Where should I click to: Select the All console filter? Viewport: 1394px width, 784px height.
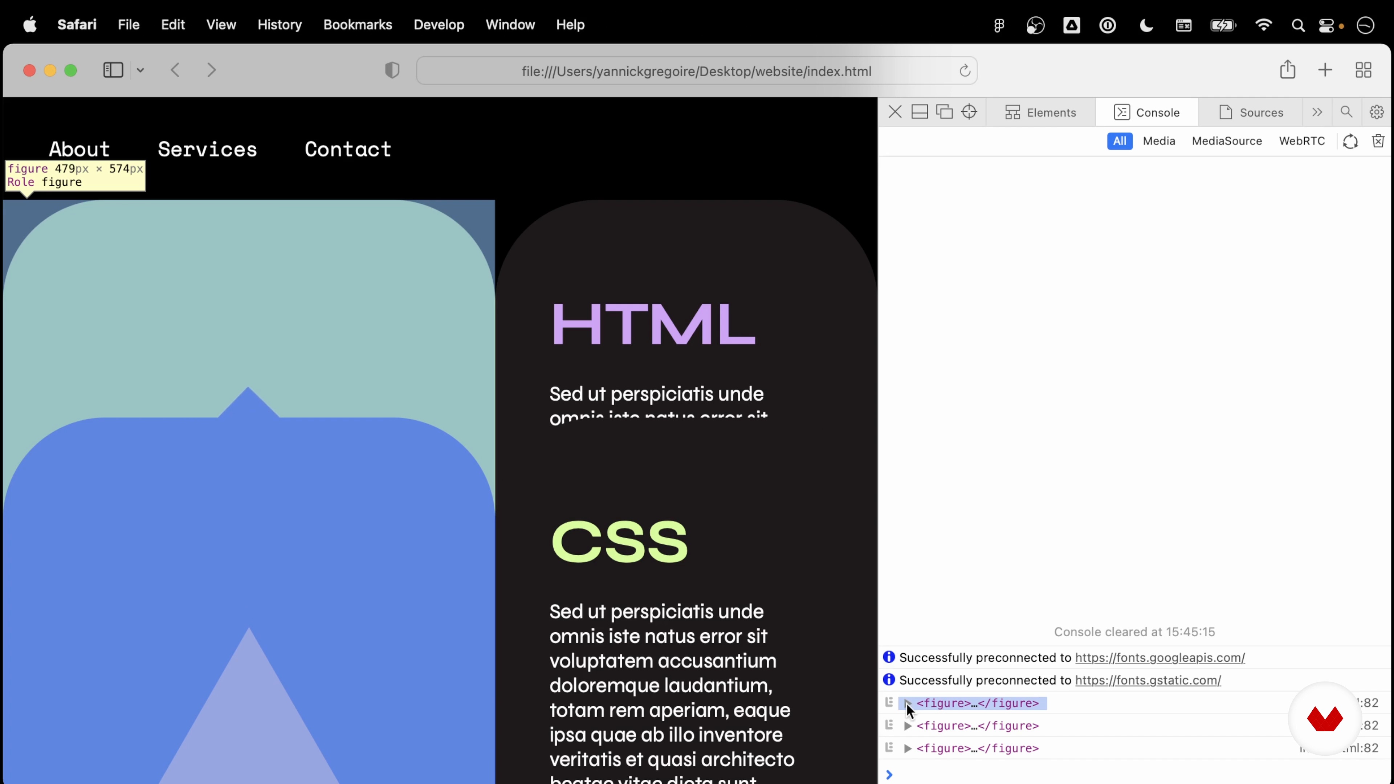(1120, 141)
